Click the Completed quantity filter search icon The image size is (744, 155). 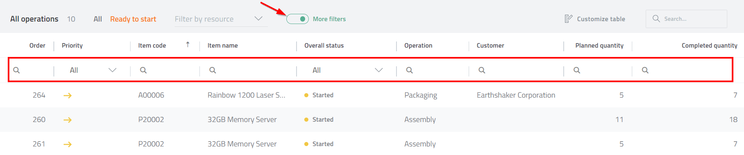click(x=645, y=70)
